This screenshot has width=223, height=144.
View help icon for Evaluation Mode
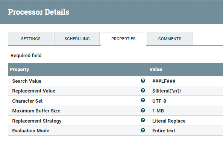(143, 130)
